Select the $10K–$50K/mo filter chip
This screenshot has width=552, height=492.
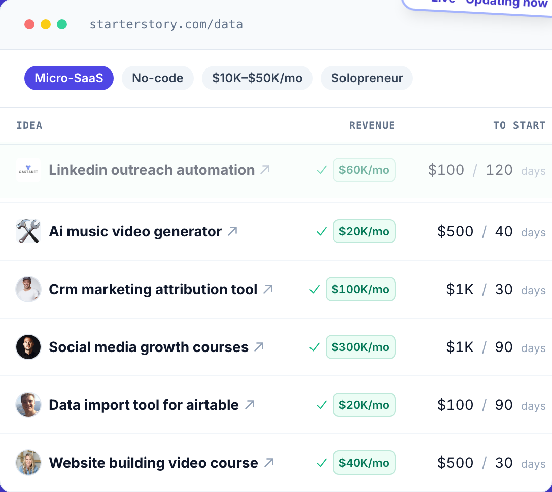[257, 78]
